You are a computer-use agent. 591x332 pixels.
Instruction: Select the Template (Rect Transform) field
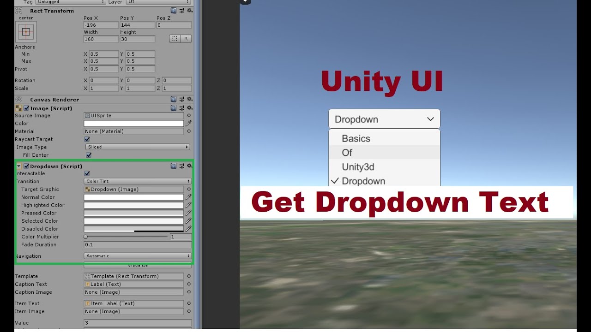pos(134,276)
